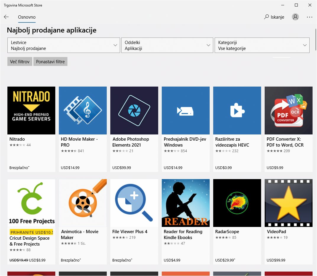Click the File Viewer Plus 4 title
Image resolution: width=317 pixels, height=276 pixels.
point(130,232)
